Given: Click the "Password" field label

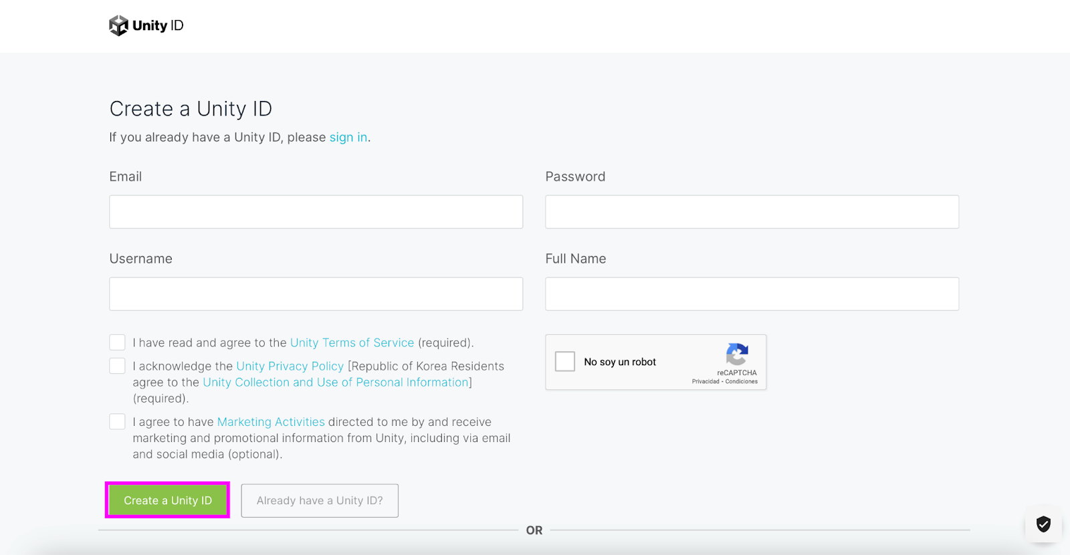Looking at the screenshot, I should click(575, 177).
